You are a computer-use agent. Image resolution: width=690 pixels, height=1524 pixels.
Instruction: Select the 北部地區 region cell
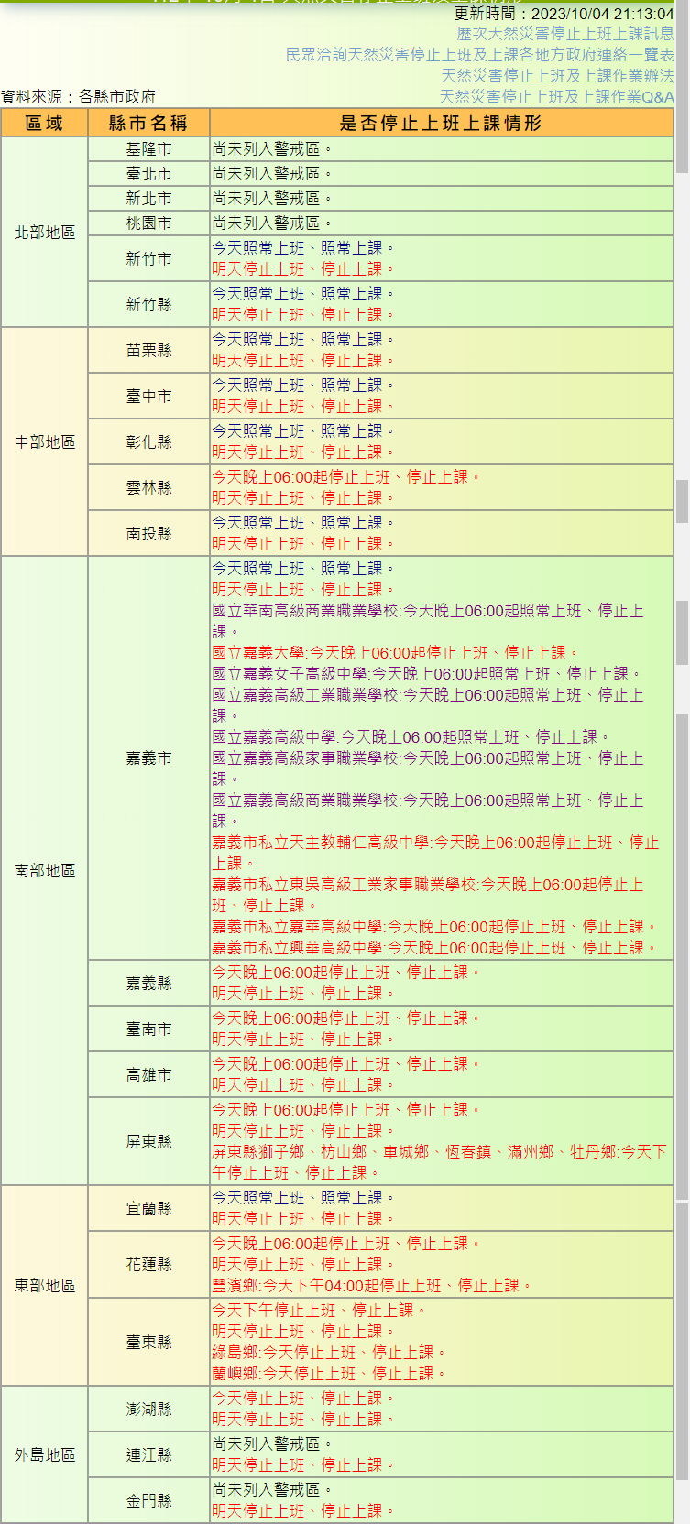click(x=44, y=233)
